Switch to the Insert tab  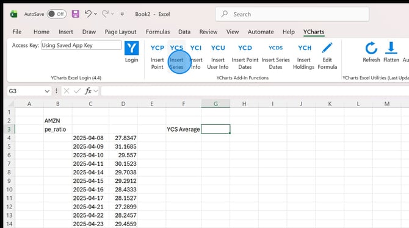[66, 32]
